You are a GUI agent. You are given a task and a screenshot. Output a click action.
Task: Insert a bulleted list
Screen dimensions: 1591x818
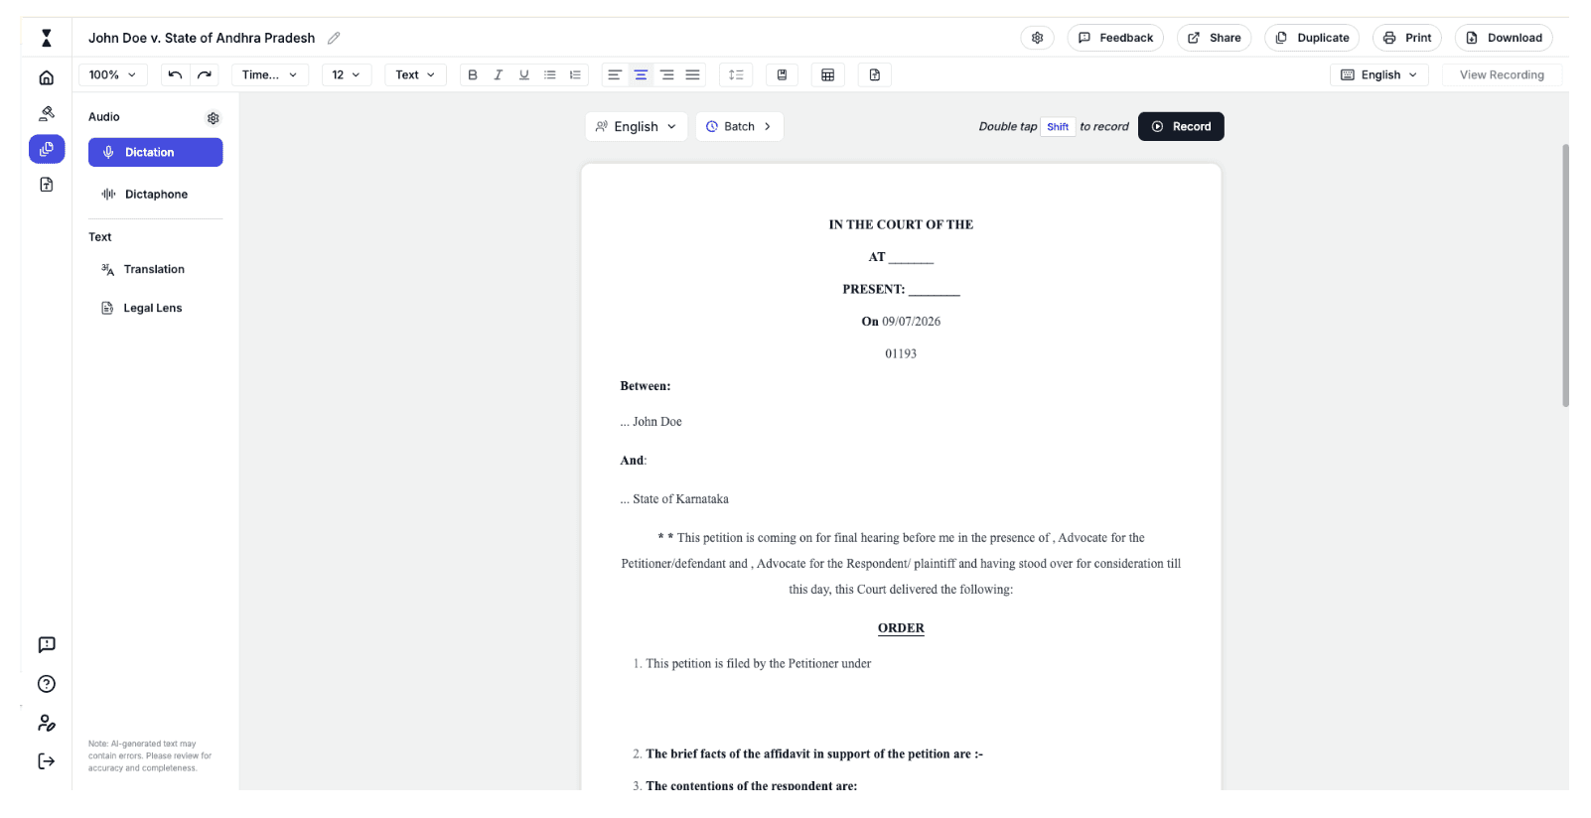(549, 74)
